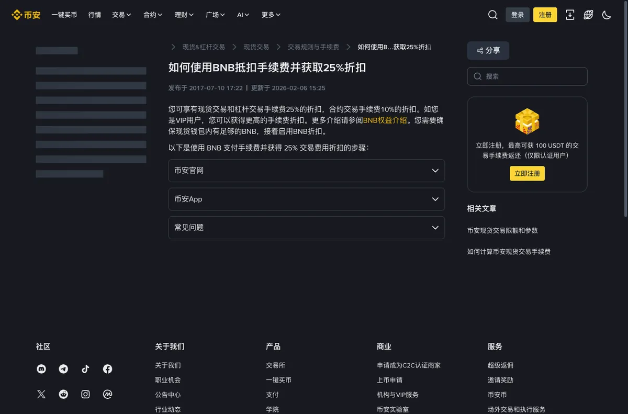
Task: Go to 一键买币 in navigation
Action: [64, 15]
